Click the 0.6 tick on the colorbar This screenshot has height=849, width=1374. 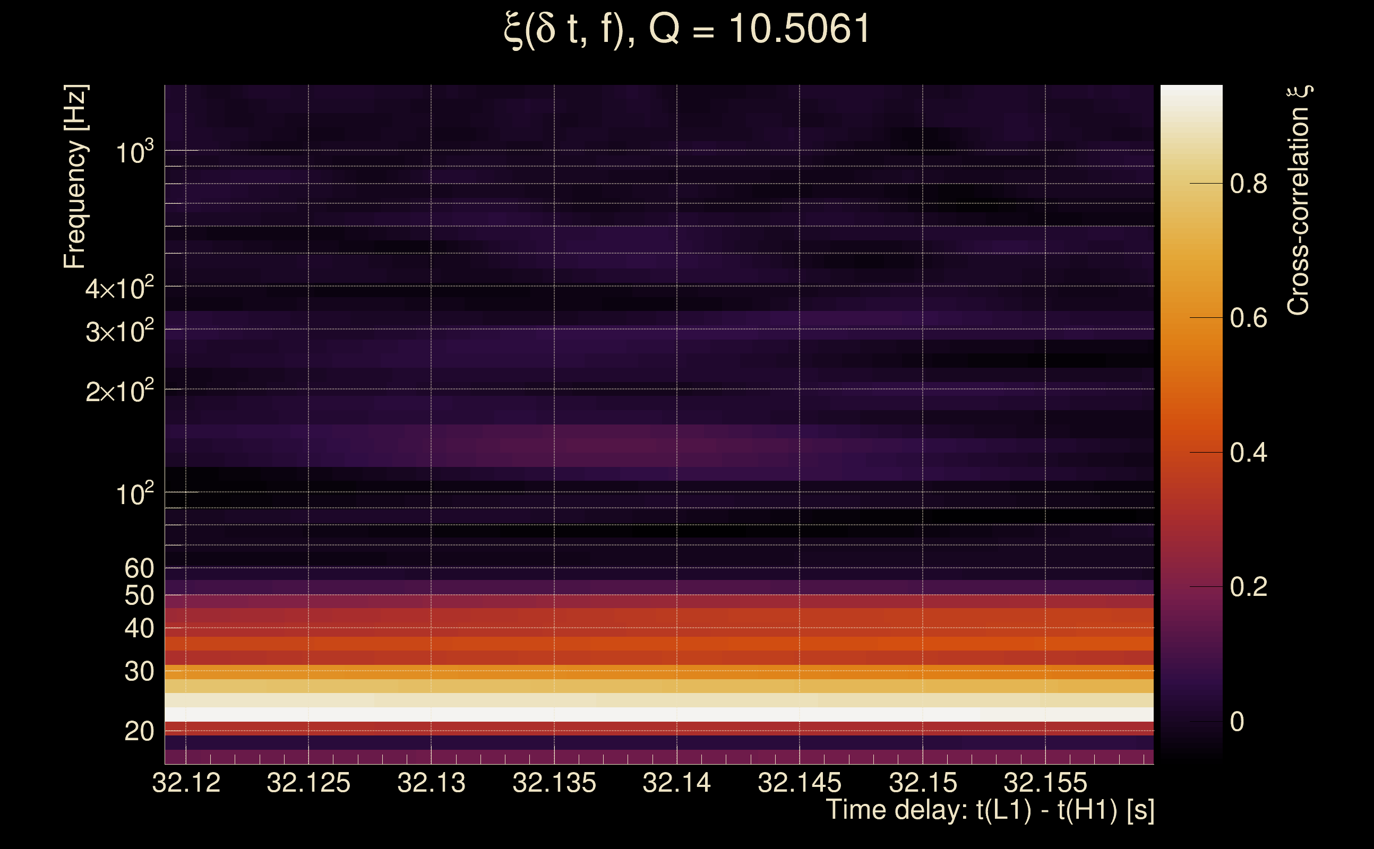pyautogui.click(x=1248, y=318)
